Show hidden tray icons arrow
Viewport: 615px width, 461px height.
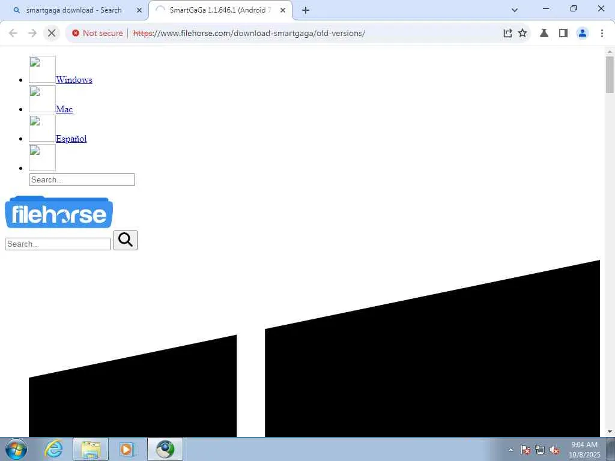pos(510,450)
